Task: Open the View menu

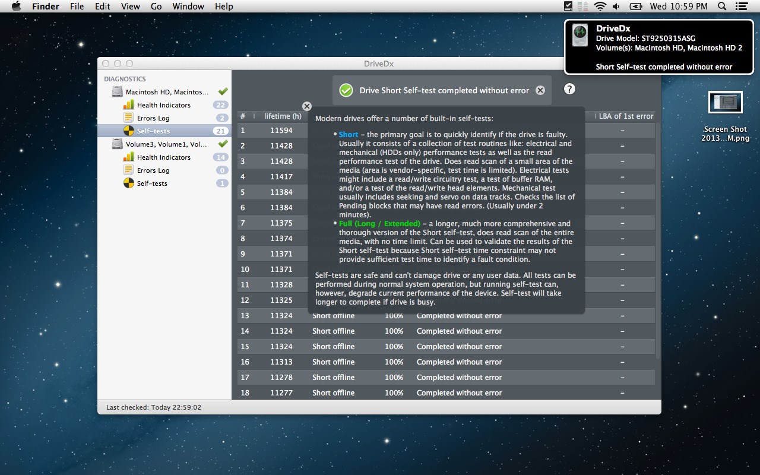Action: (x=131, y=7)
